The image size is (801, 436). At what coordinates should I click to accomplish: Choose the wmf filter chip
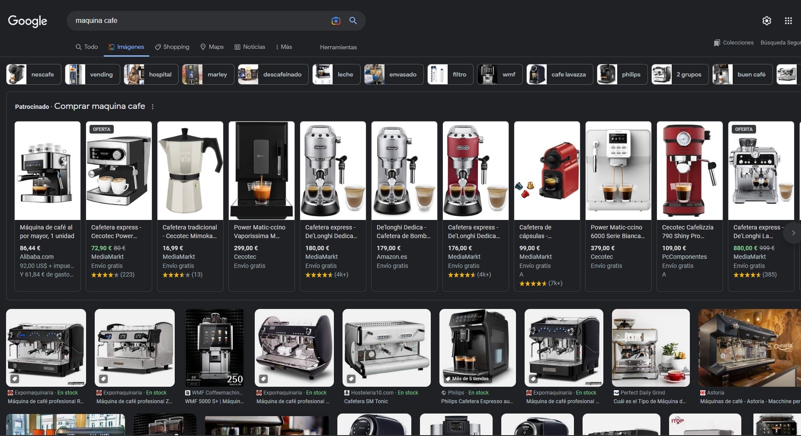point(500,74)
